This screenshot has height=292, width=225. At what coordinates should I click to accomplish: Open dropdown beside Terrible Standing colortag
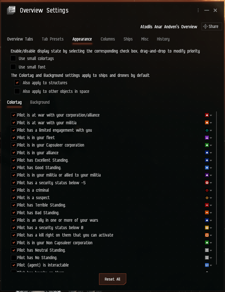pyautogui.click(x=210, y=205)
